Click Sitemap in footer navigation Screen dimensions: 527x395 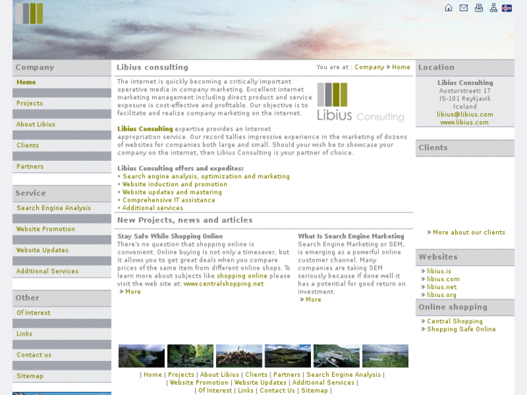[x=315, y=391]
